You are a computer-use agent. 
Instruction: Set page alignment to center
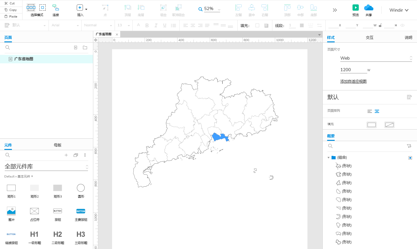click(x=377, y=111)
